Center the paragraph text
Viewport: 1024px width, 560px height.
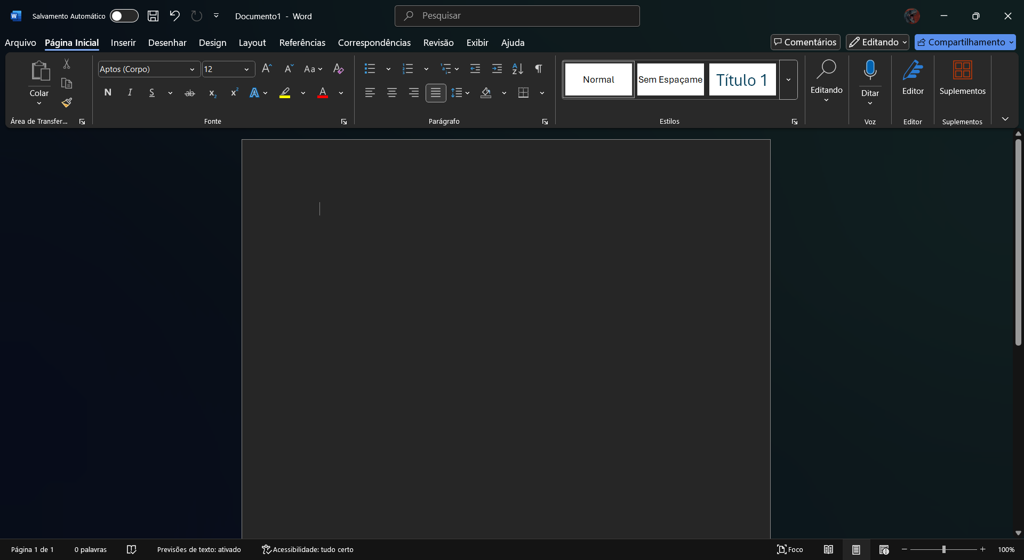[392, 93]
